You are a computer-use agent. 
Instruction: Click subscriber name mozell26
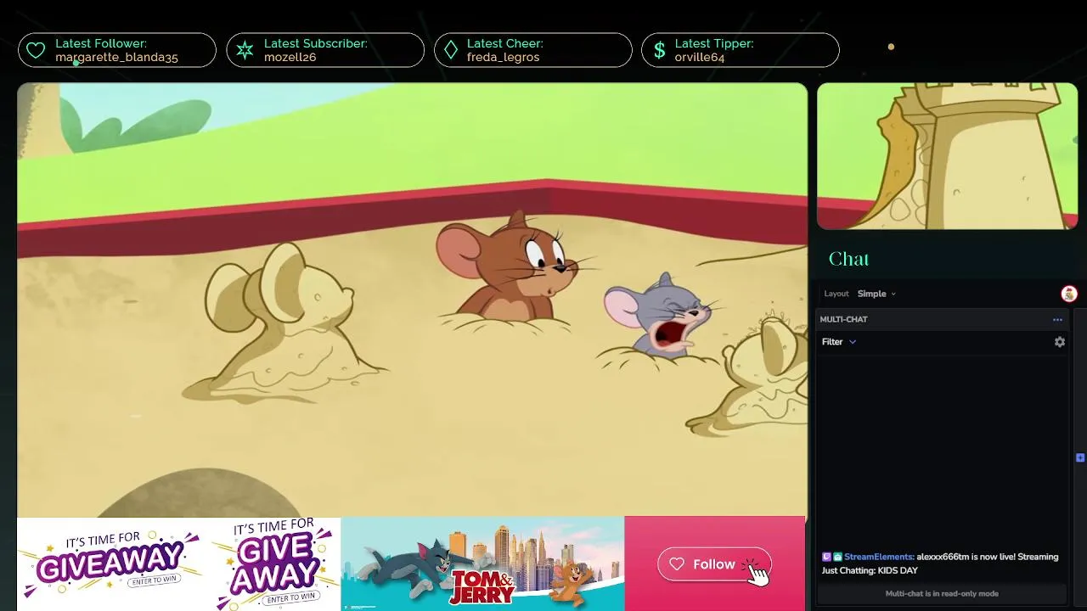pos(290,57)
